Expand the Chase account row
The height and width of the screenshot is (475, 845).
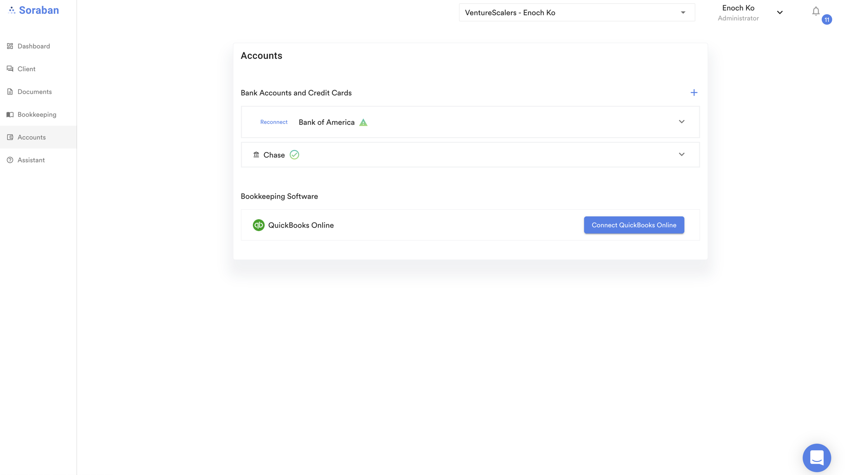[682, 154]
